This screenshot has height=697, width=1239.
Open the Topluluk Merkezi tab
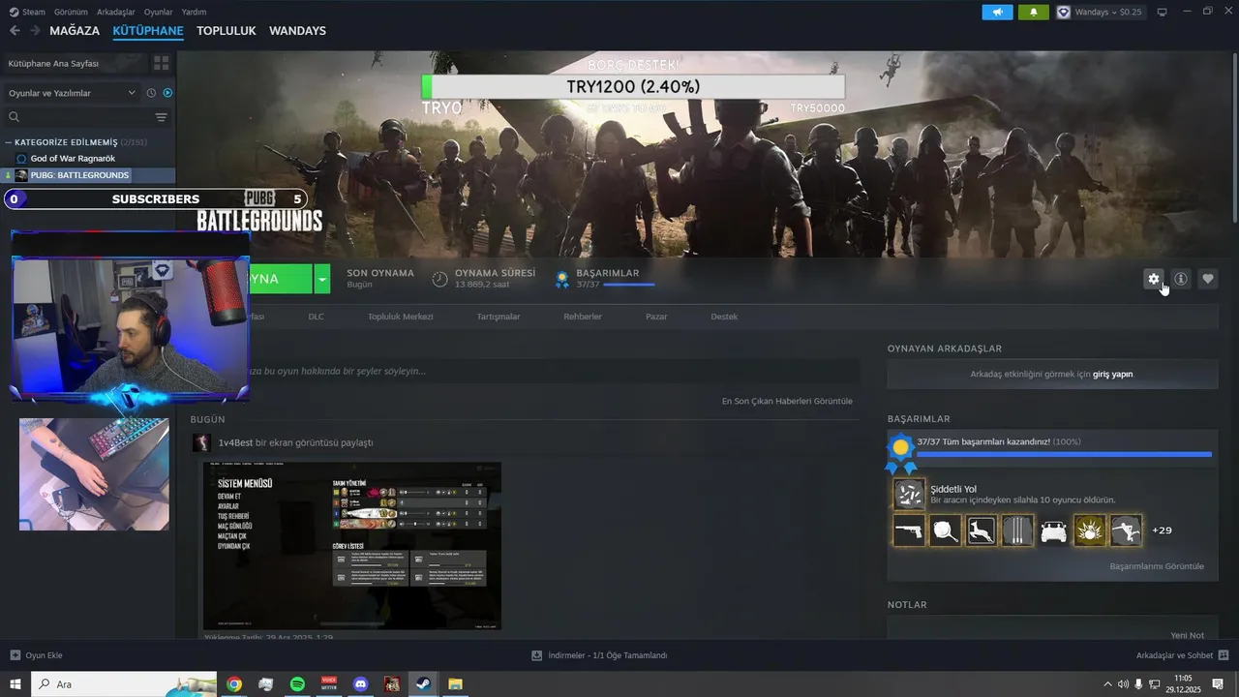tap(400, 317)
